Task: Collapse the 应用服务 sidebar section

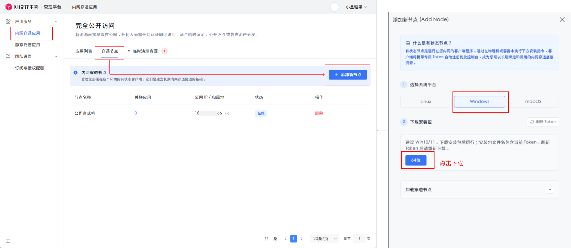Action: coord(56,21)
